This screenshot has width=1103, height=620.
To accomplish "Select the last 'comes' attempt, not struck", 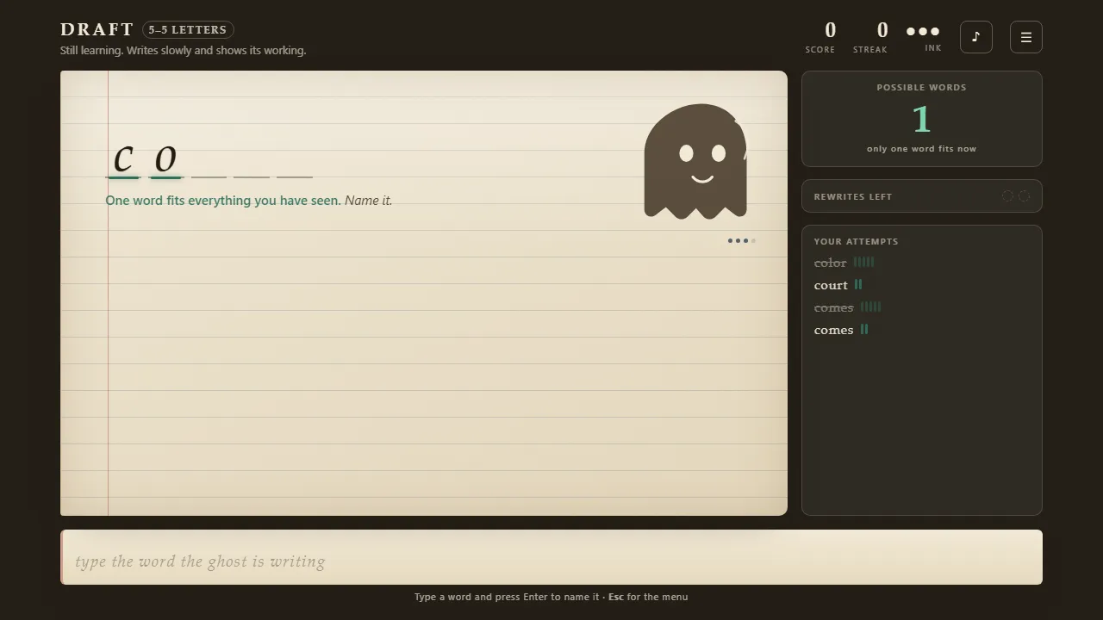I will pyautogui.click(x=833, y=330).
